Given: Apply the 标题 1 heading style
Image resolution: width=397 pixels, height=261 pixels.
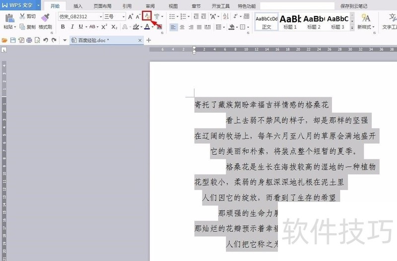Looking at the screenshot, I should (x=290, y=21).
